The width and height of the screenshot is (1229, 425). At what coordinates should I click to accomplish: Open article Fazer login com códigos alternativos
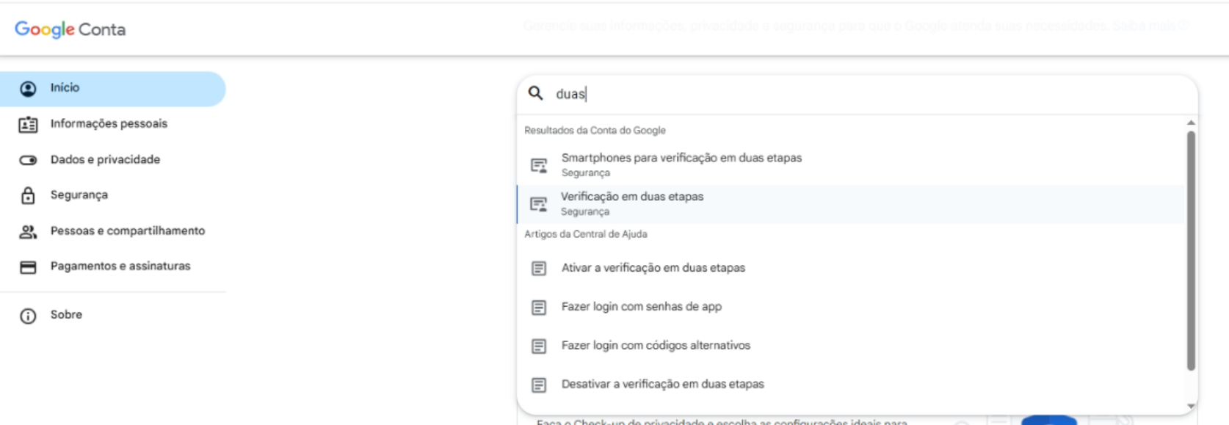click(x=851, y=346)
